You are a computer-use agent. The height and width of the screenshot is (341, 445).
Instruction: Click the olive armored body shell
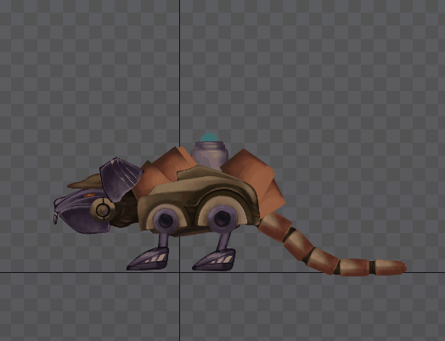pos(199,199)
